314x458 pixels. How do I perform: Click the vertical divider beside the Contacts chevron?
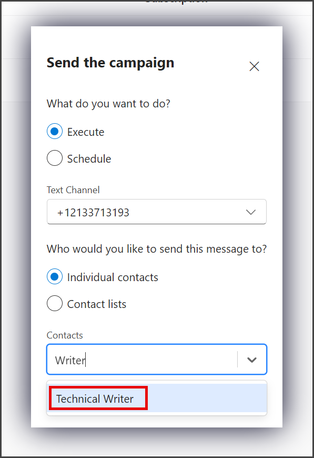238,359
